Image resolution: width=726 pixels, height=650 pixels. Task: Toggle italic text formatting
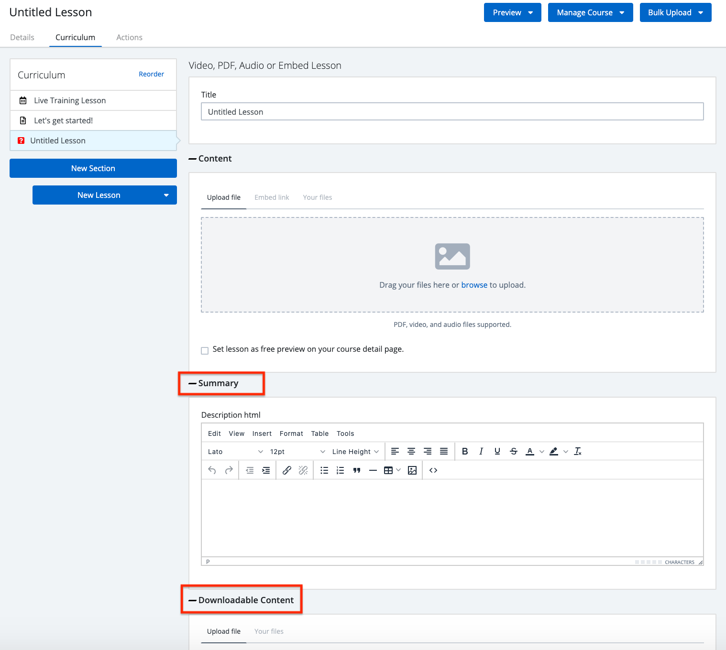(481, 451)
